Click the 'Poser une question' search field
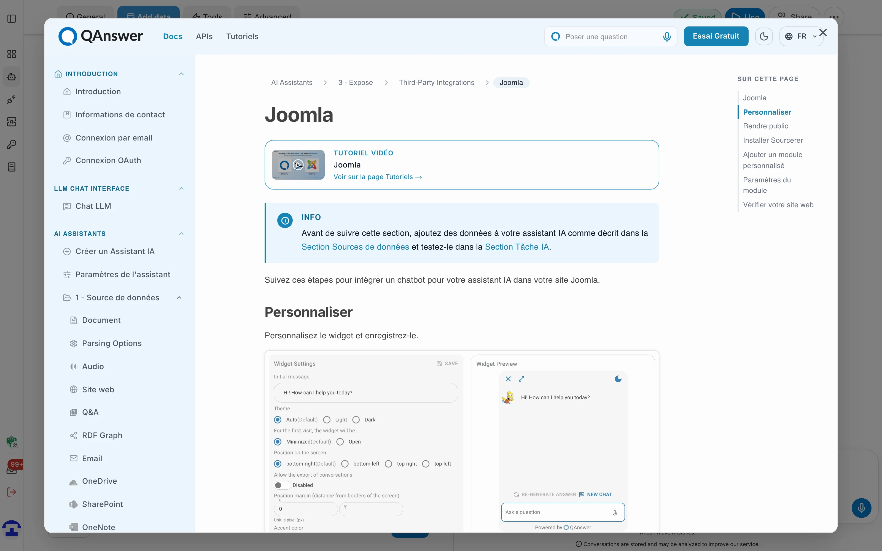882x551 pixels. click(611, 36)
